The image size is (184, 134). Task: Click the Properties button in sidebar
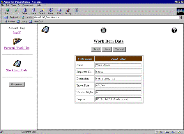point(17,84)
